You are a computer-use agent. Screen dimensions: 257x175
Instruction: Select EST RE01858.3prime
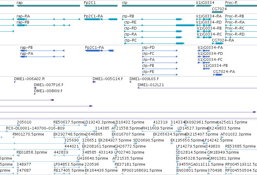coord(32,152)
